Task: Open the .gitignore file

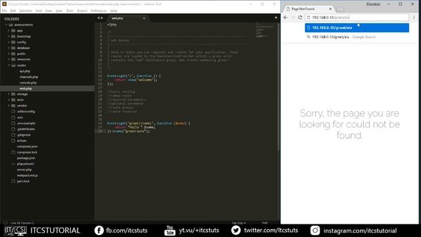Action: (24, 135)
